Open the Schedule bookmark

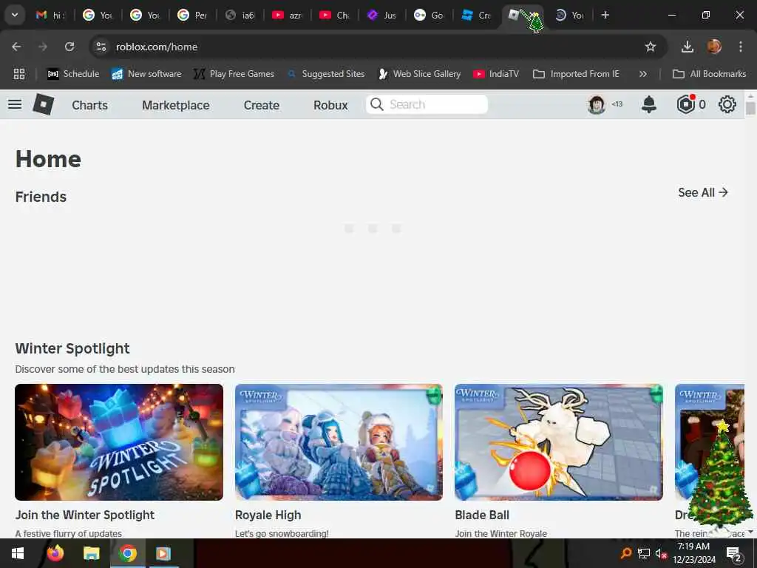click(x=73, y=74)
